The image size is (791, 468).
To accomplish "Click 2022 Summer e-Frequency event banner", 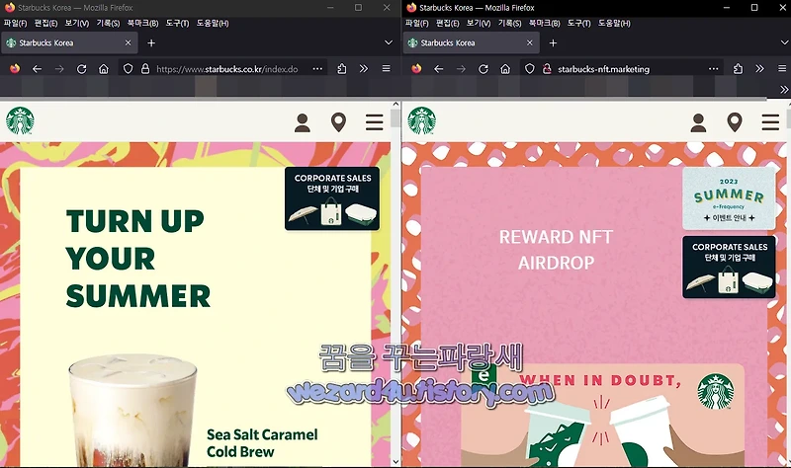I will [x=729, y=198].
